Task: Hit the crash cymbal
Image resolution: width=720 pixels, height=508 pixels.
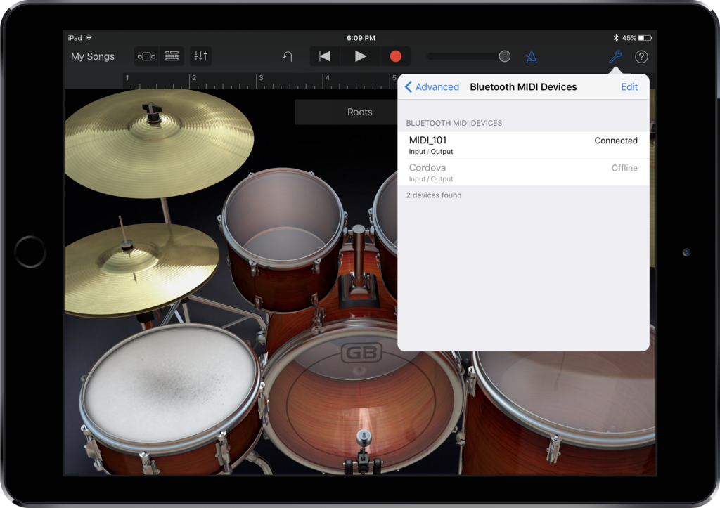Action: 158,142
